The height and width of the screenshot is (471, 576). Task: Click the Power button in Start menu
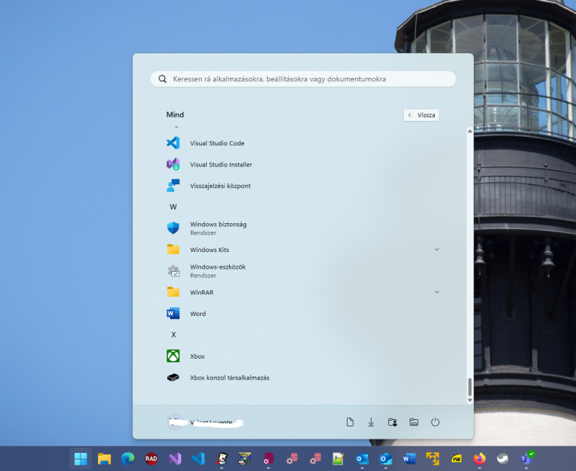click(x=435, y=422)
